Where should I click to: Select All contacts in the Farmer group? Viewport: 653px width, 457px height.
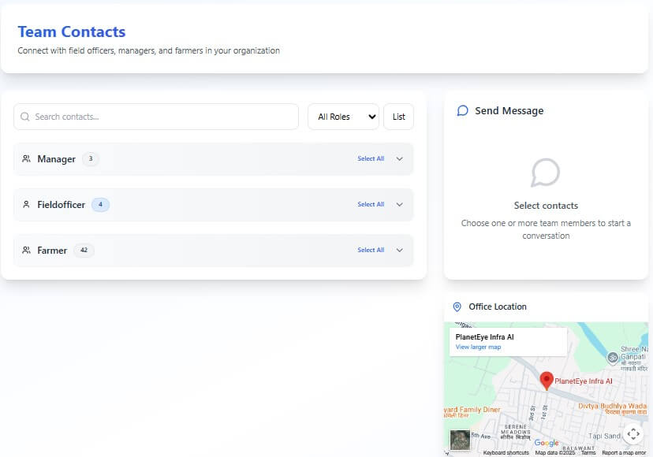pyautogui.click(x=371, y=250)
